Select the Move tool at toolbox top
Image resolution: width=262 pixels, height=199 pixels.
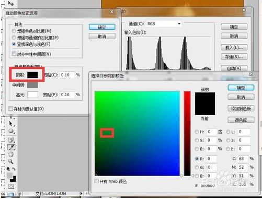click(x=10, y=3)
